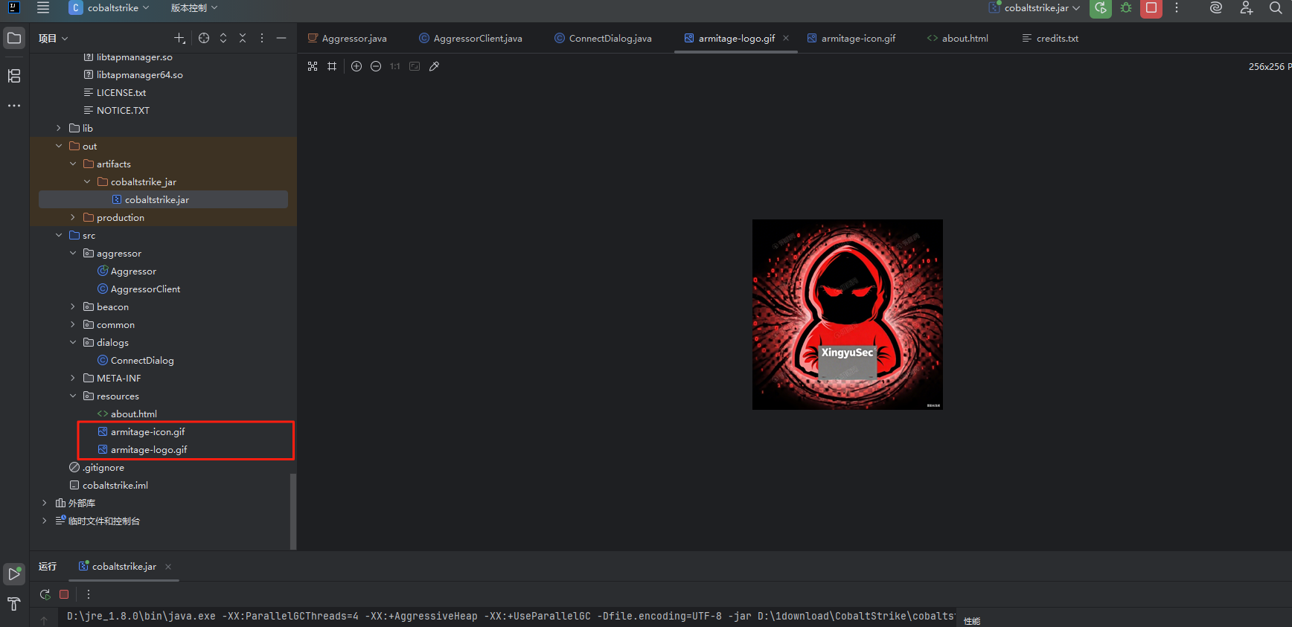Expand the production folder
The height and width of the screenshot is (627, 1292).
click(73, 217)
